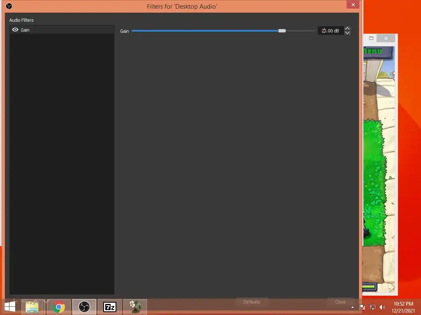Close the Filters for 'Desktop Audio' window
Screen dimensions: 421x315
(x=353, y=5)
